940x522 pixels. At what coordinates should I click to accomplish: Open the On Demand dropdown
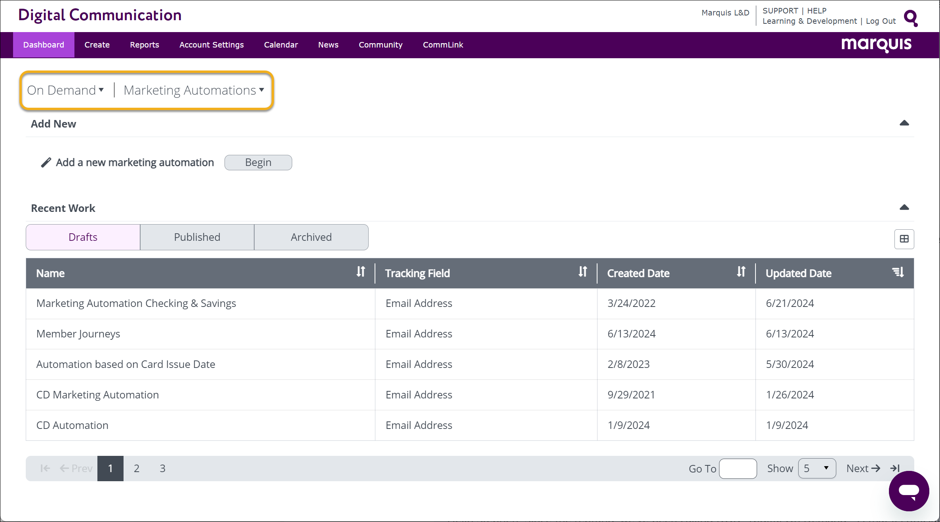[x=65, y=90]
